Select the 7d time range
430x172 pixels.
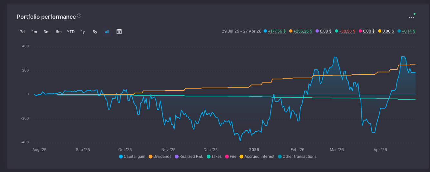[x=22, y=32]
